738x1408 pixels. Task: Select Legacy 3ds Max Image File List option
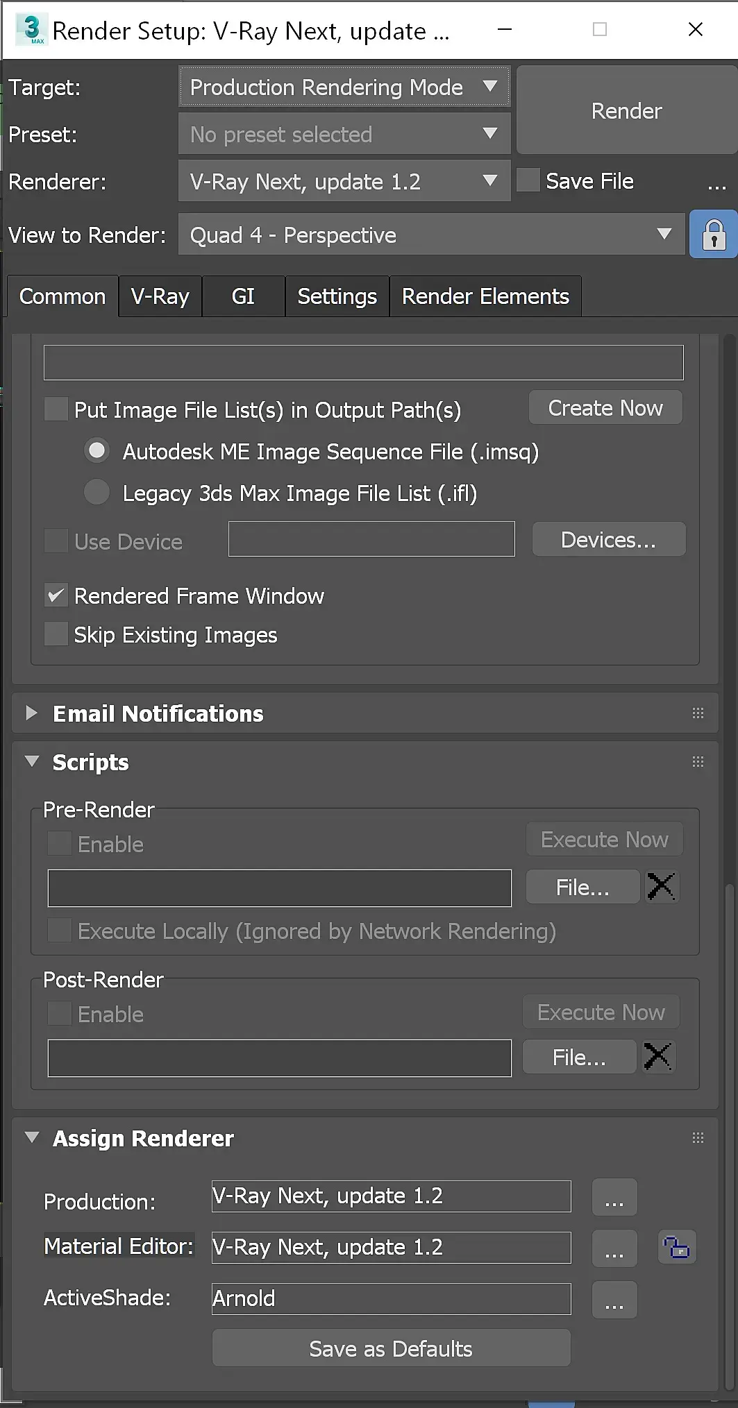[x=97, y=493]
